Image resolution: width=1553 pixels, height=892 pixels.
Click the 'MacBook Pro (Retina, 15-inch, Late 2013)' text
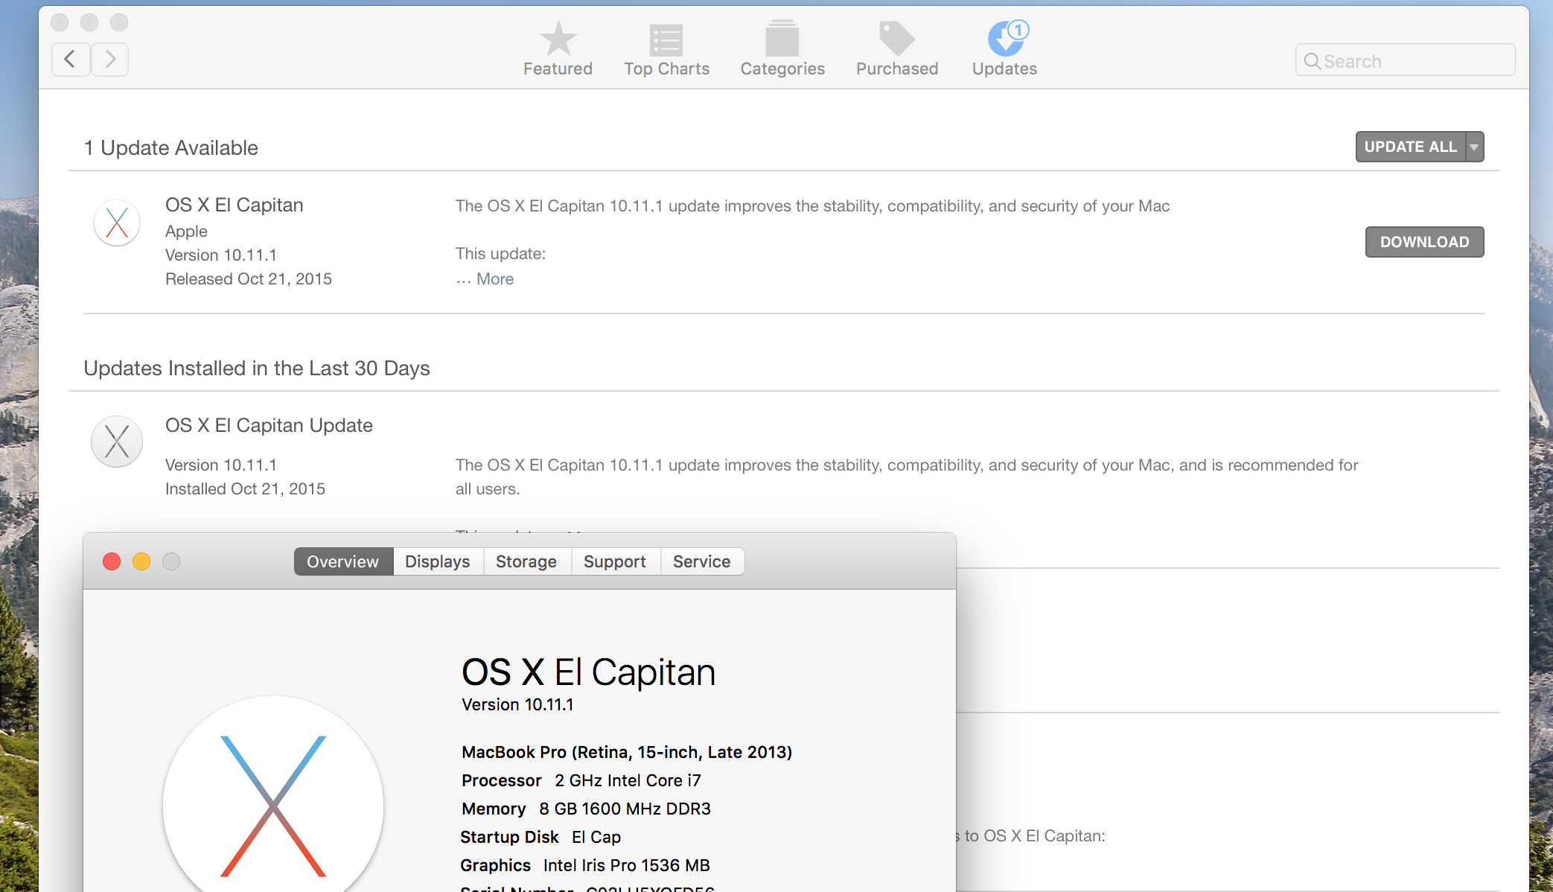(x=627, y=752)
